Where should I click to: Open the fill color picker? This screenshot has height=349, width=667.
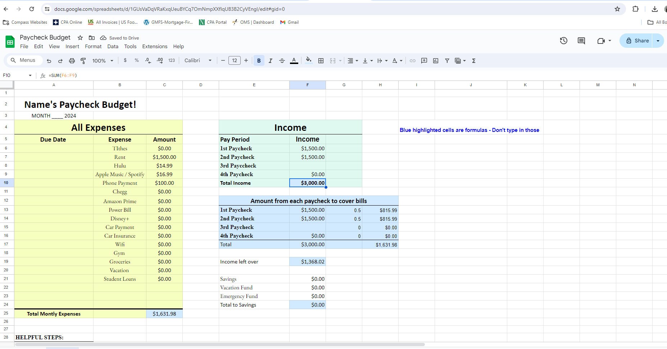point(308,60)
